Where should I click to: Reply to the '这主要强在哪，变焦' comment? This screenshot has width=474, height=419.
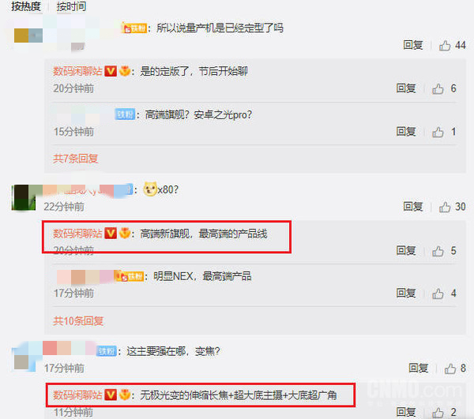(419, 368)
